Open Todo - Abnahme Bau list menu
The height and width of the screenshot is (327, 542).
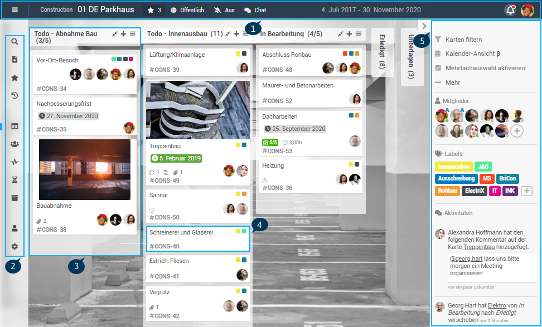(133, 34)
